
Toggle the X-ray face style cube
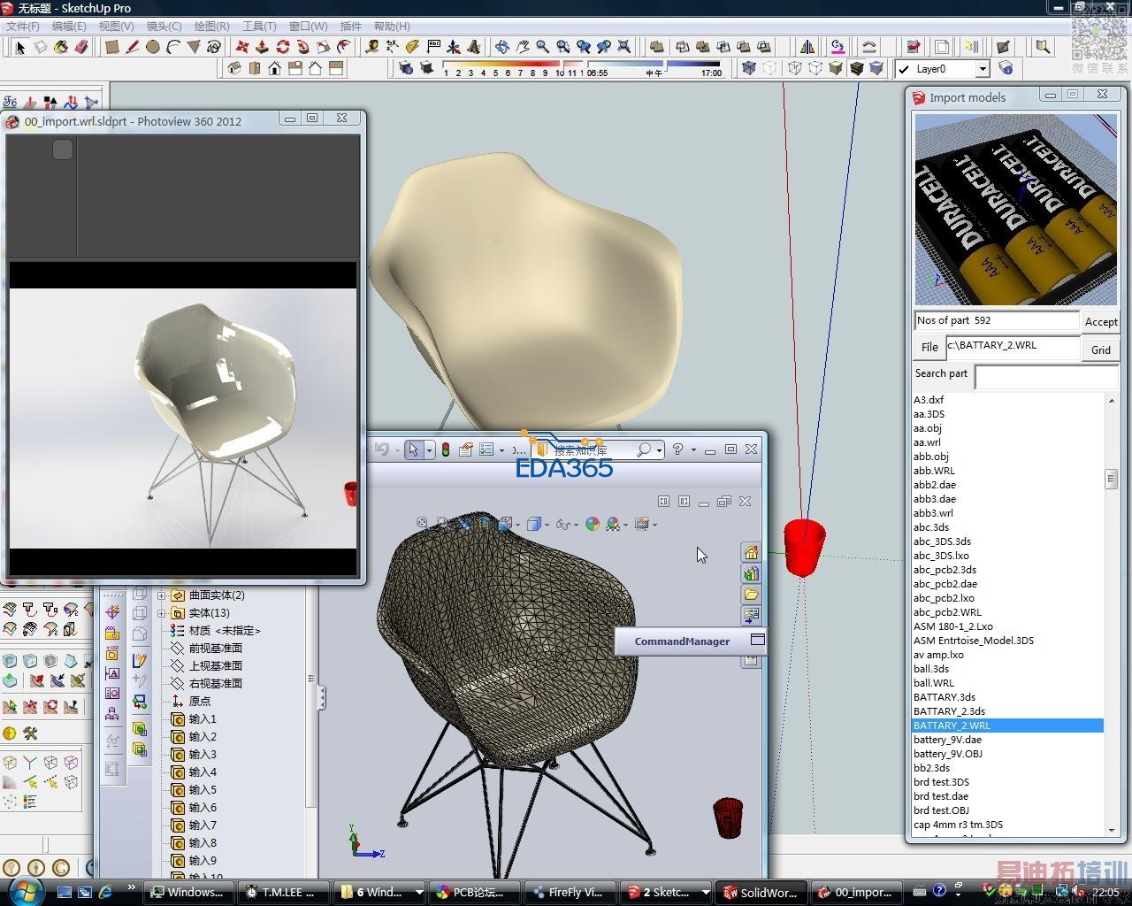(749, 68)
